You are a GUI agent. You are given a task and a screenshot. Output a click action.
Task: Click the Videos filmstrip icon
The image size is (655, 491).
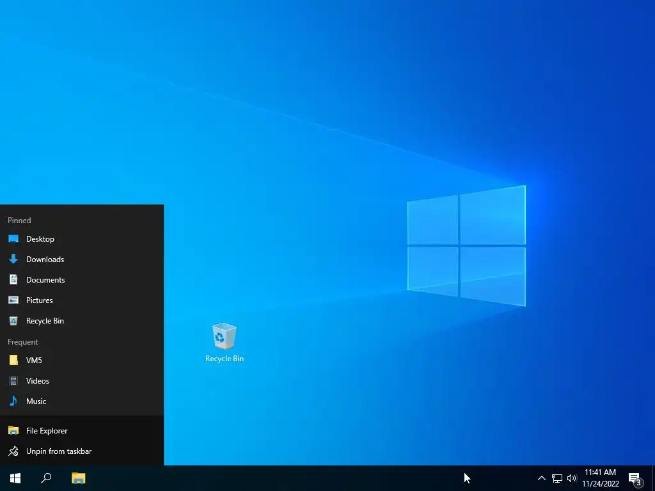[x=13, y=380]
